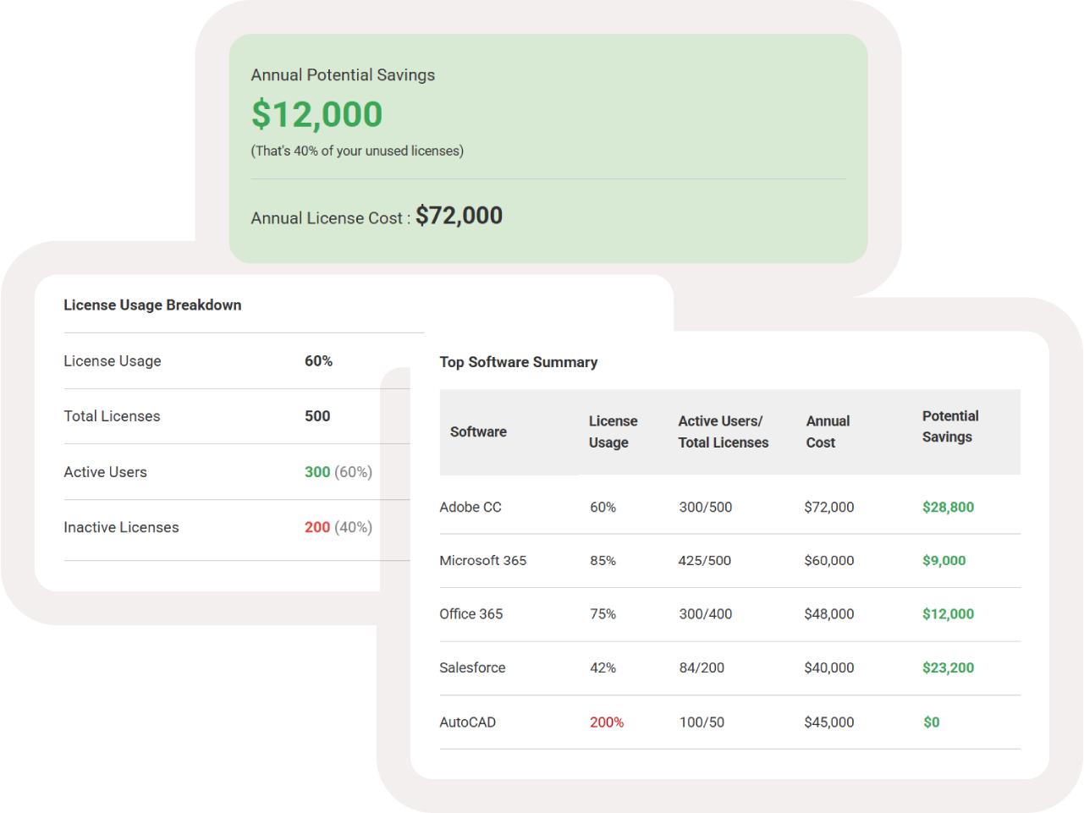Viewport: 1084px width, 813px height.
Task: Click the $40,000 annual cost cell
Action: click(829, 668)
